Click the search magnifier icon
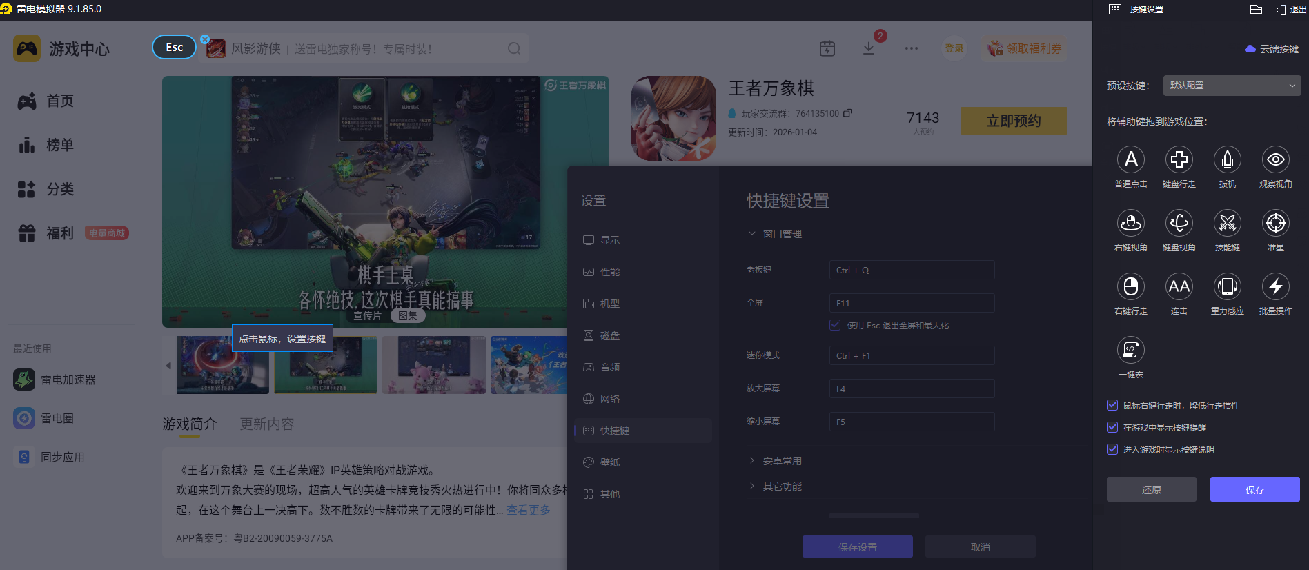 click(514, 48)
